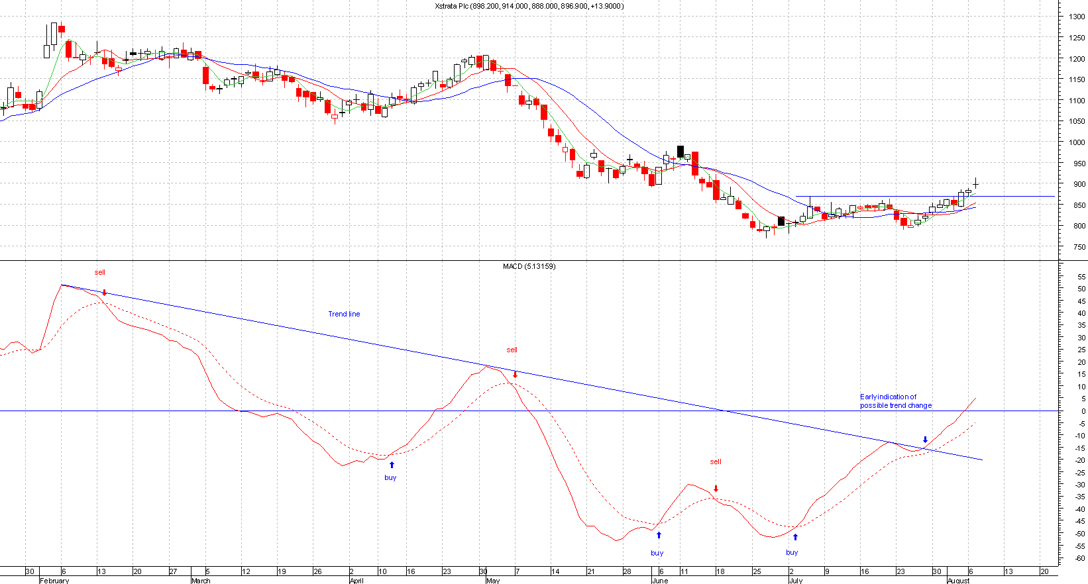Screen dimensions: 1088x584
Task: Click the red sell arrow near June 18
Action: point(716,489)
